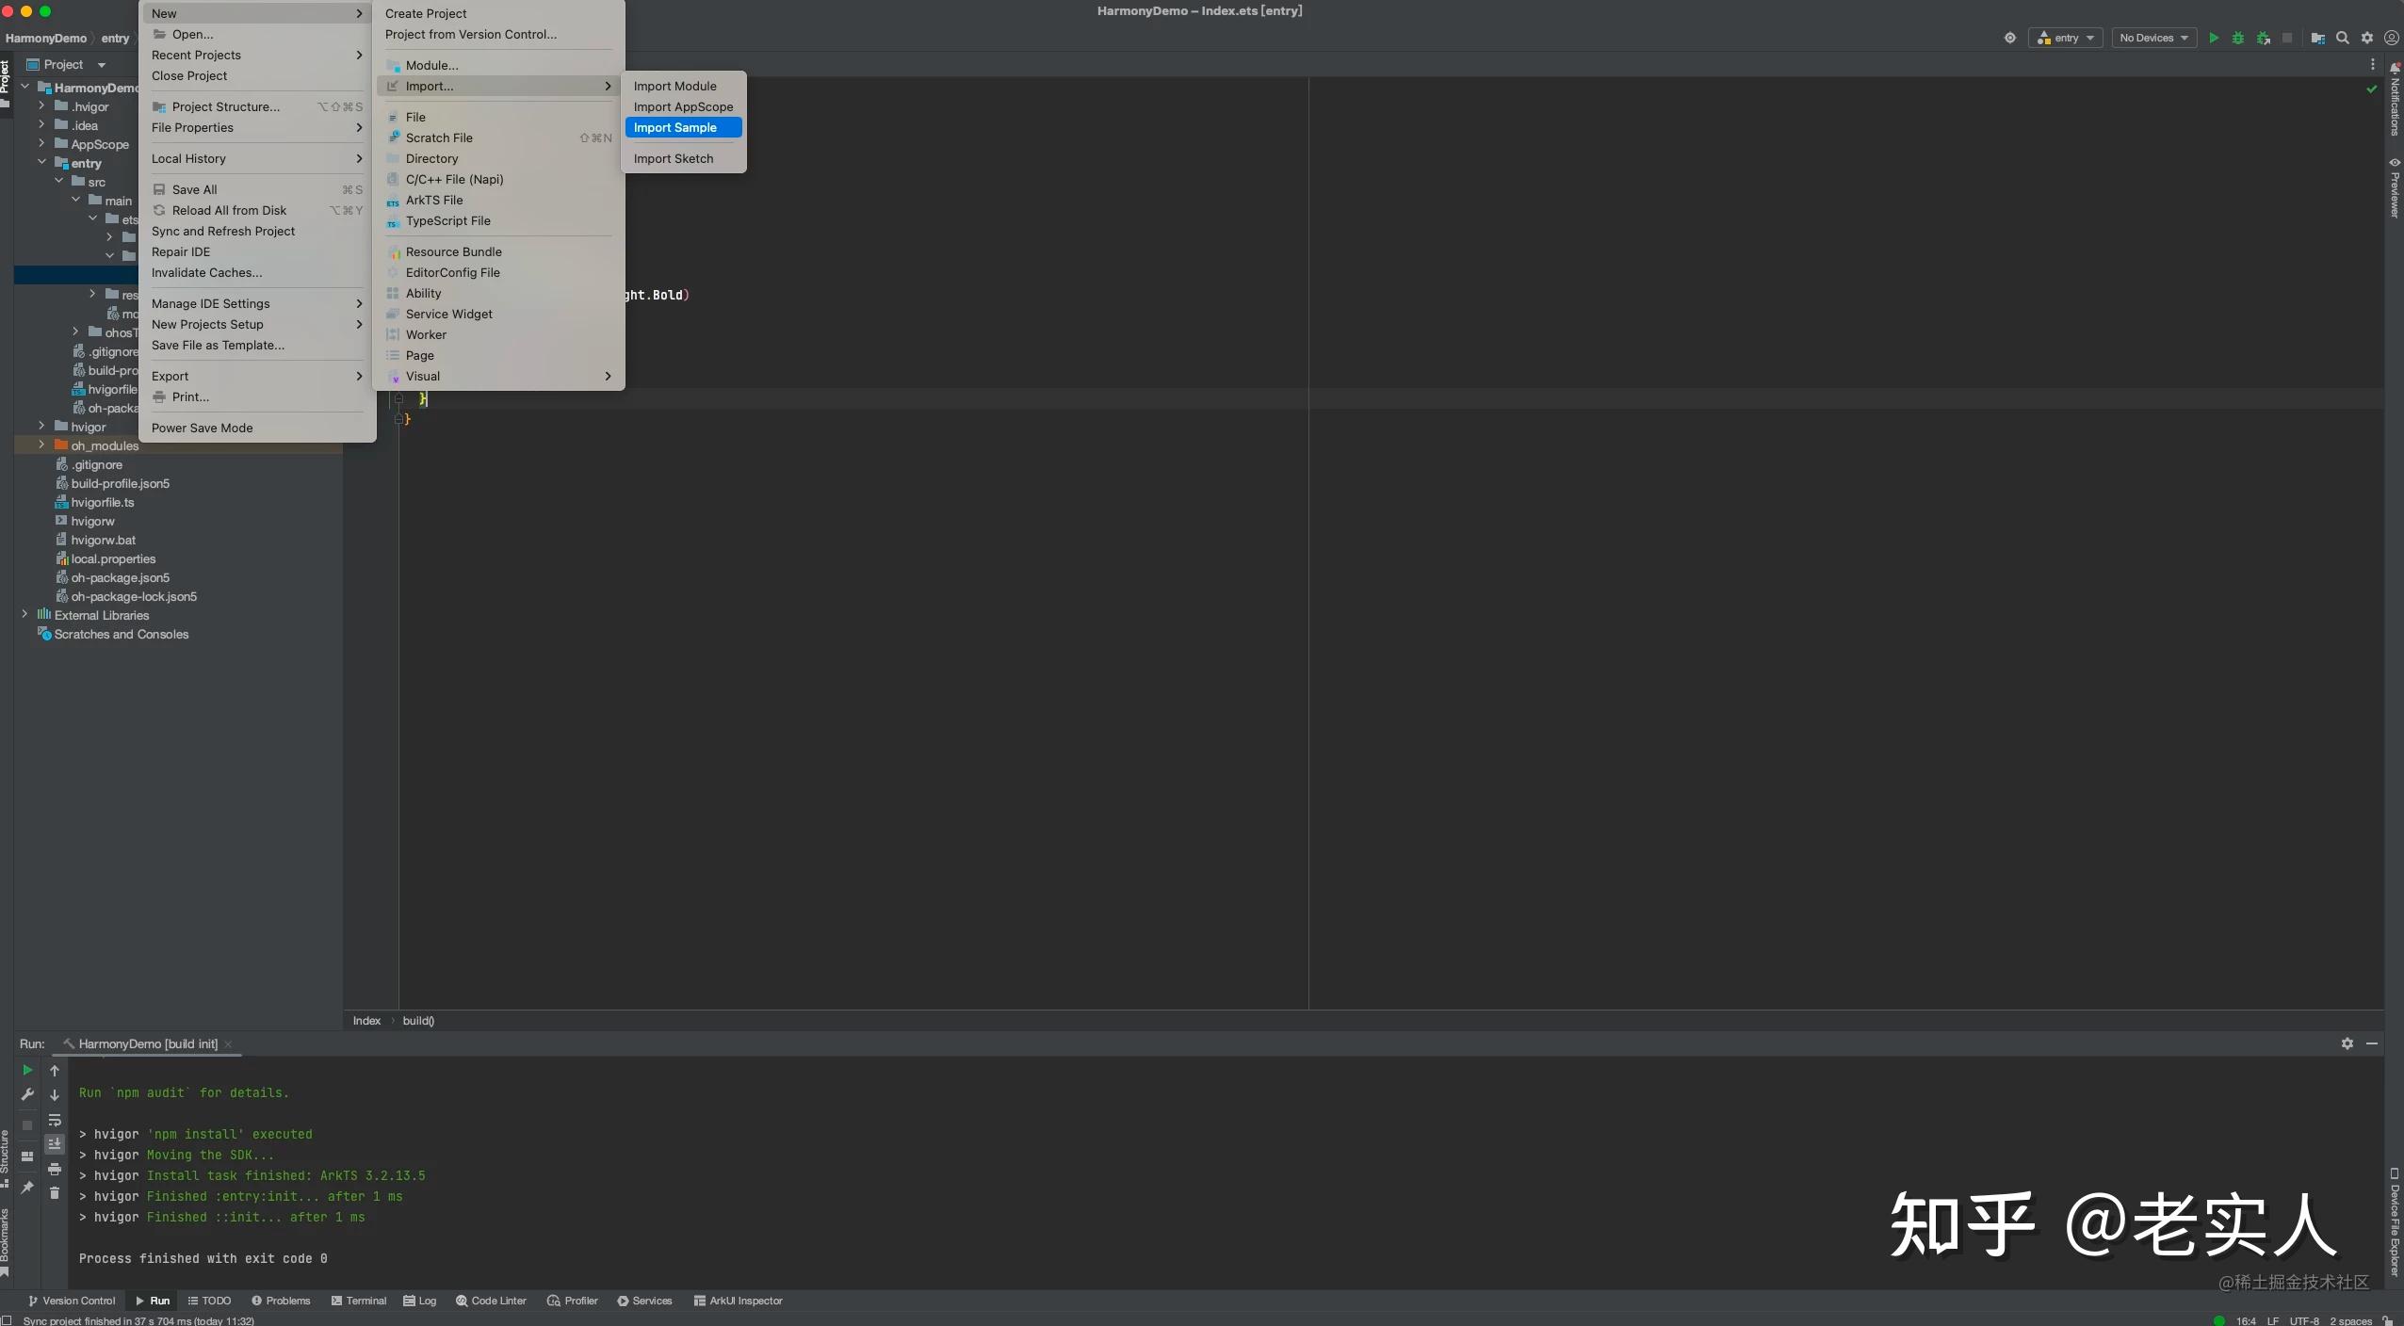
Task: Open Search Everywhere magnifier icon
Action: 2343,38
